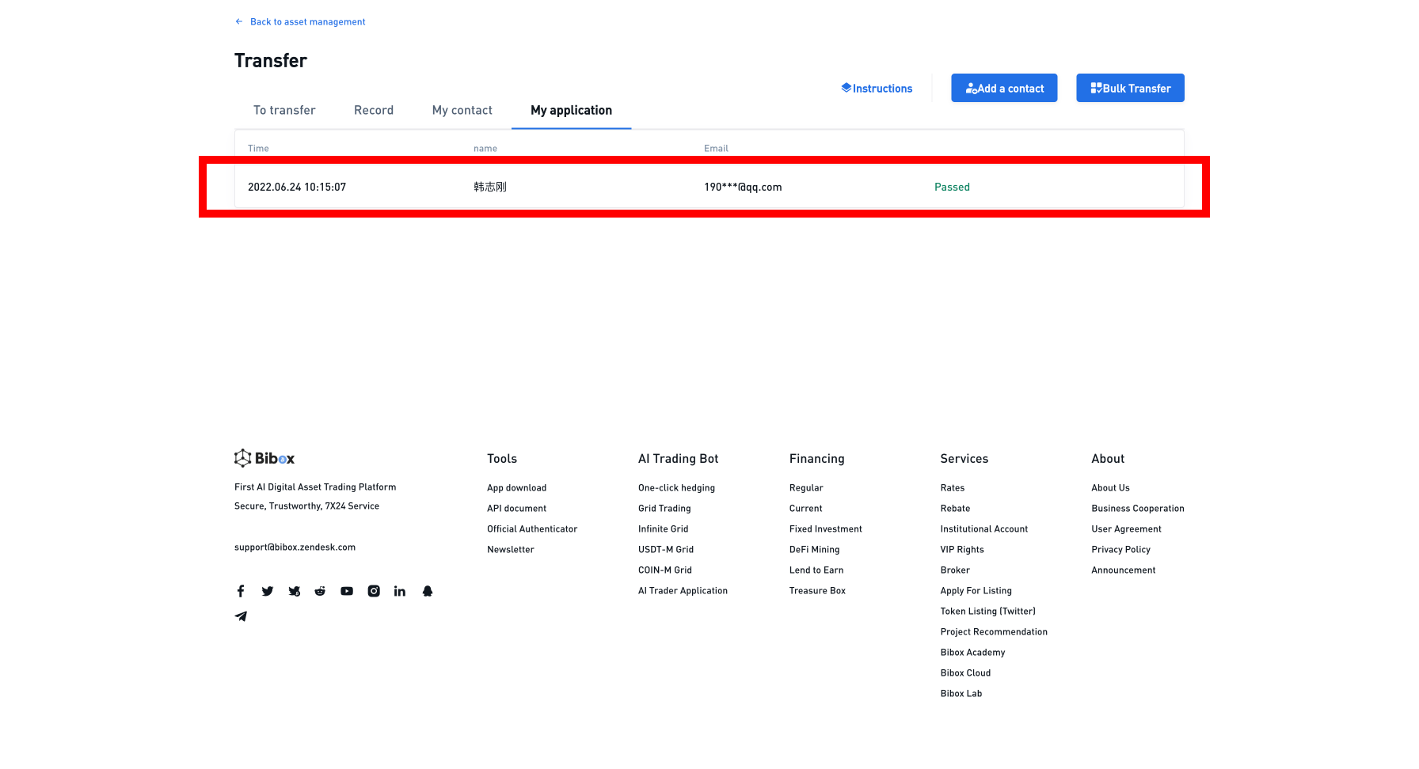Open the Grid Trading footer link
Image resolution: width=1419 pixels, height=769 pixels.
click(664, 509)
